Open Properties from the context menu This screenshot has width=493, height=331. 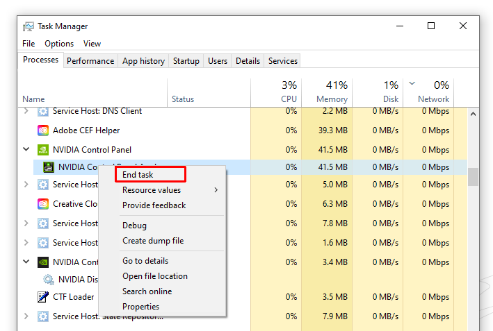pos(162,307)
